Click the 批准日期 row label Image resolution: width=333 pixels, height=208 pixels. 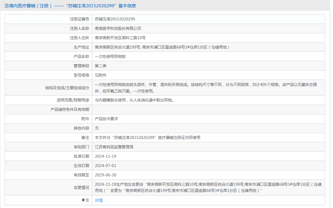tap(81, 156)
